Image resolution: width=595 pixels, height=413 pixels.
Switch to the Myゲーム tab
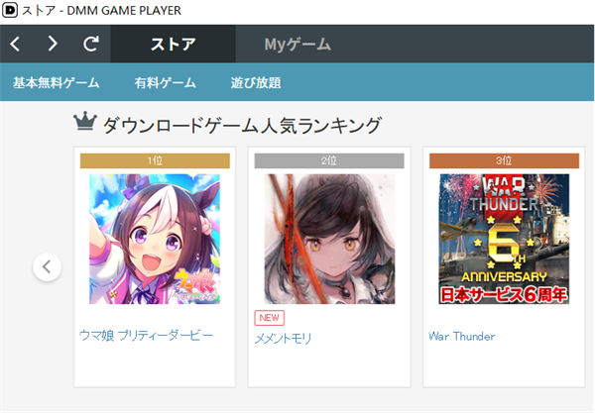tap(297, 44)
